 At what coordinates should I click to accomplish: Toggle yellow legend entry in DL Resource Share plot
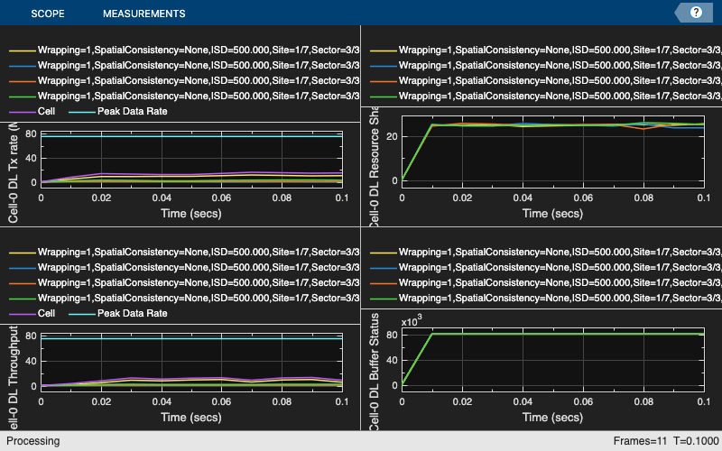coord(546,50)
